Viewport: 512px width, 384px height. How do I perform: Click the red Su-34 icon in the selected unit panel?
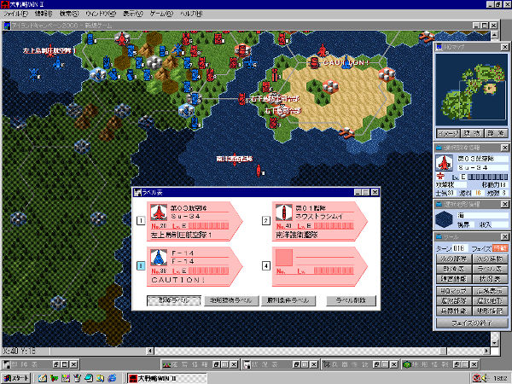point(444,163)
